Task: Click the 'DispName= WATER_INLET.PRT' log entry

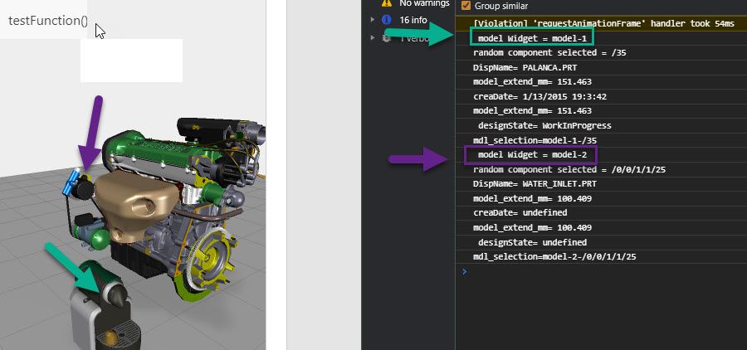Action: pyautogui.click(x=535, y=184)
